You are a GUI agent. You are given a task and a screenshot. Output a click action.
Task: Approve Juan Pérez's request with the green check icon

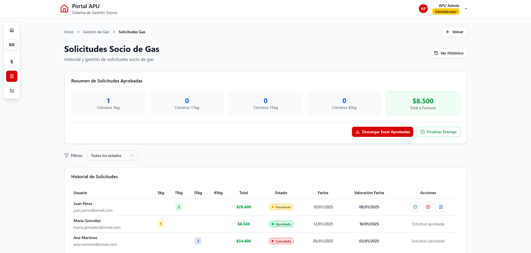click(415, 207)
